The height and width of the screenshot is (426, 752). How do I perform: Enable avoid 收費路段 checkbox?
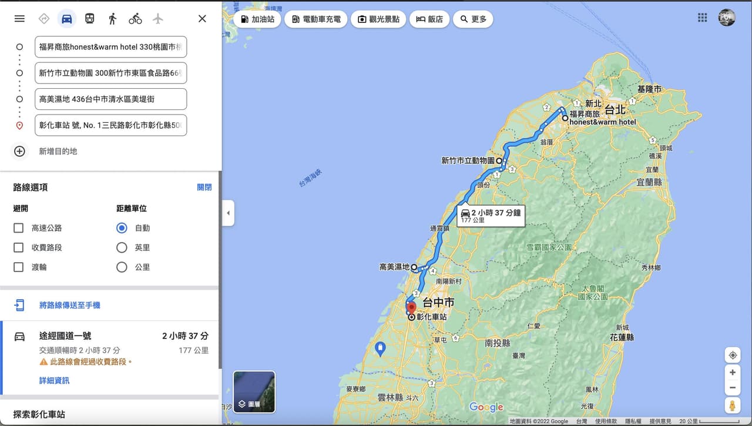pyautogui.click(x=18, y=247)
